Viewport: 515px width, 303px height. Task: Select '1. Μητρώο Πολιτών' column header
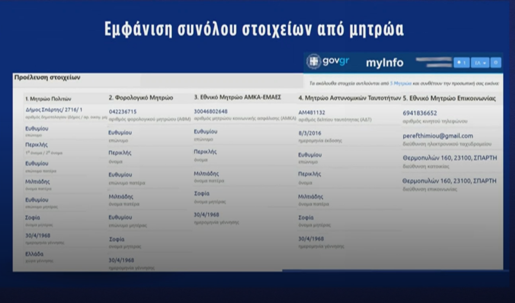click(x=48, y=99)
